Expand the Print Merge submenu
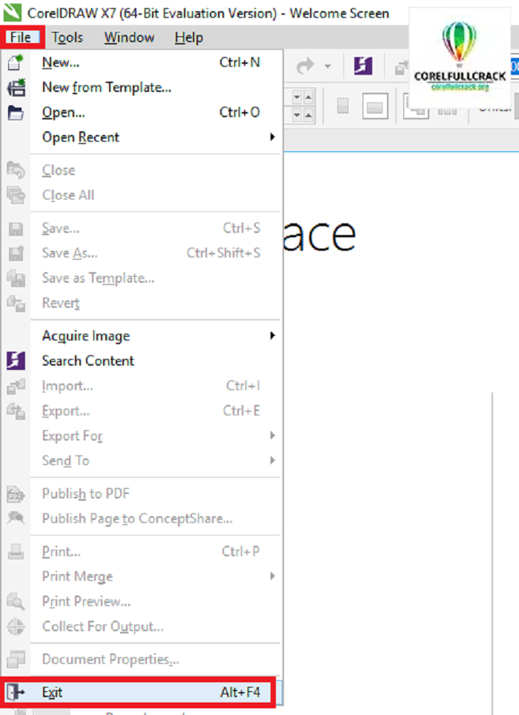 click(272, 576)
